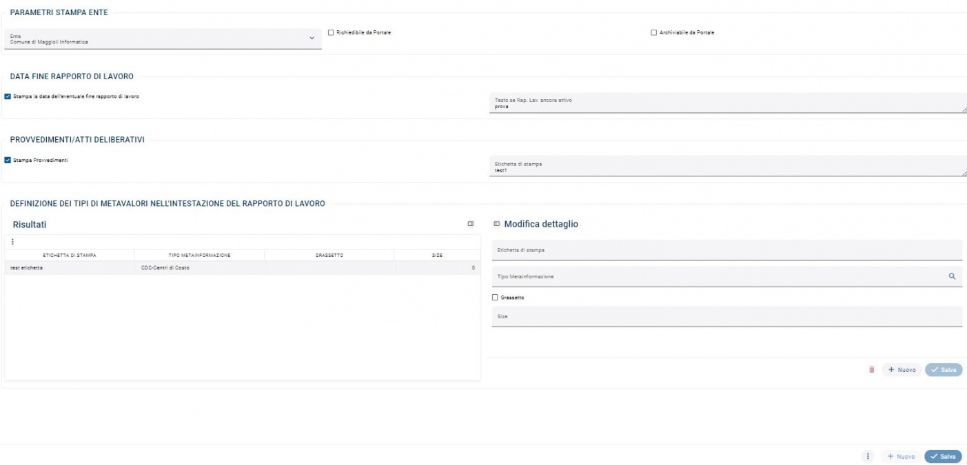The width and height of the screenshot is (967, 465).
Task: Click Nuovo in the detail panel
Action: coord(902,370)
